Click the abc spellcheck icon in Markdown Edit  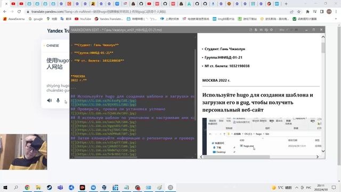click(x=282, y=30)
